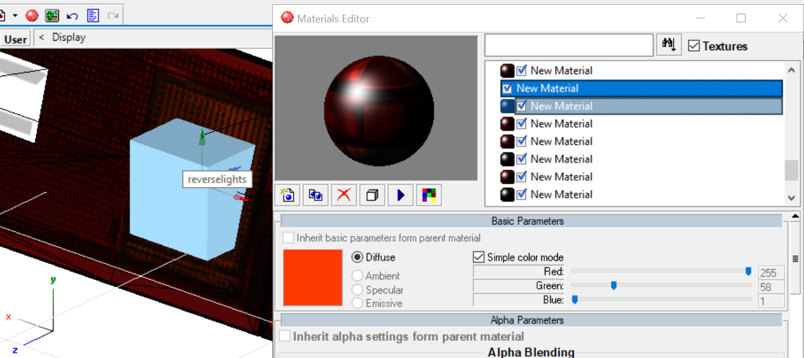Collapse the Basic Parameters rollout header
This screenshot has width=804, height=358.
click(x=531, y=221)
